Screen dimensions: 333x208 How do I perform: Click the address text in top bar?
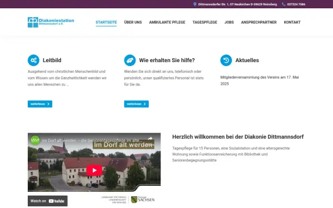pyautogui.click(x=238, y=4)
